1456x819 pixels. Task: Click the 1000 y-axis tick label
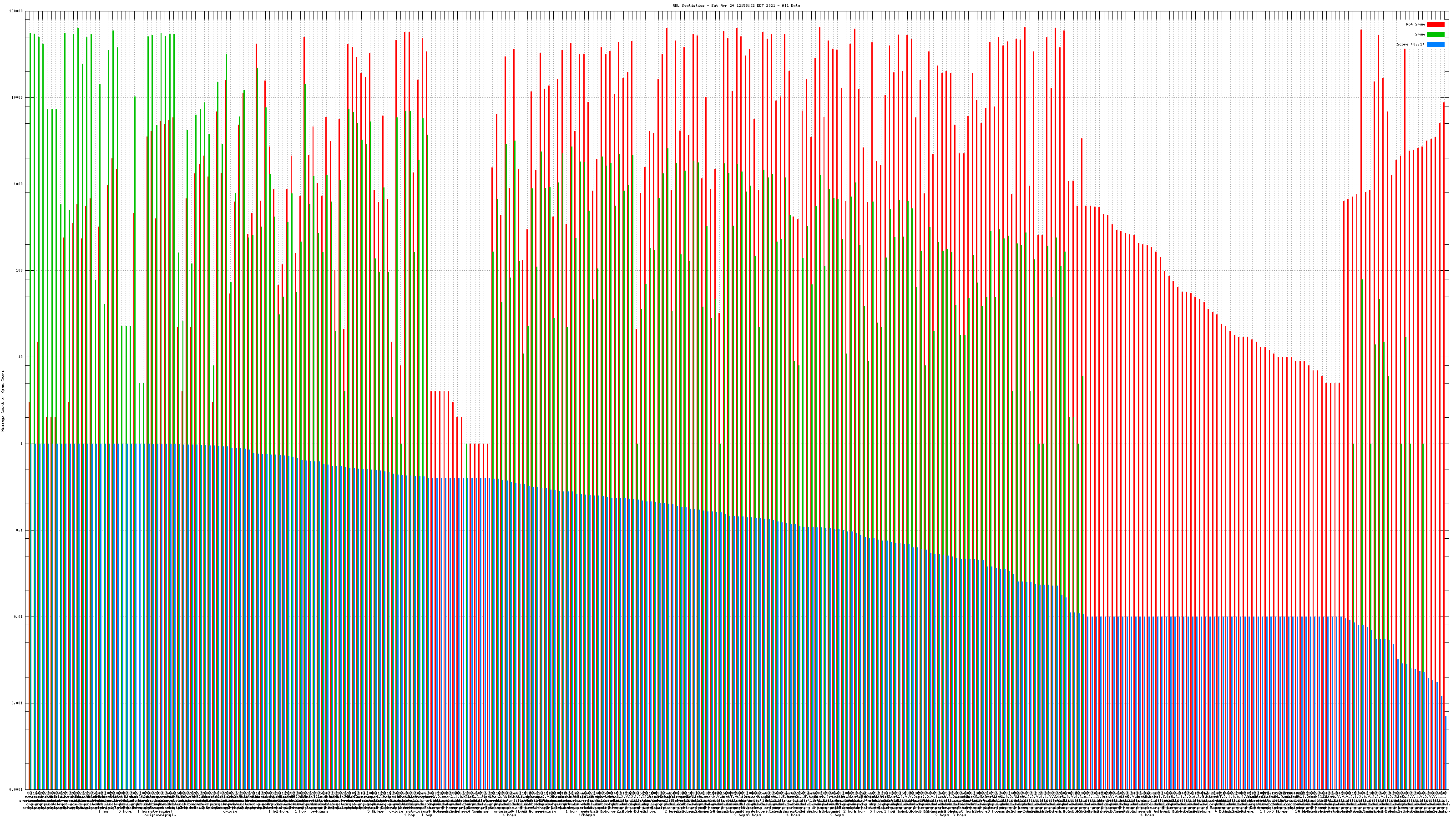(18, 184)
